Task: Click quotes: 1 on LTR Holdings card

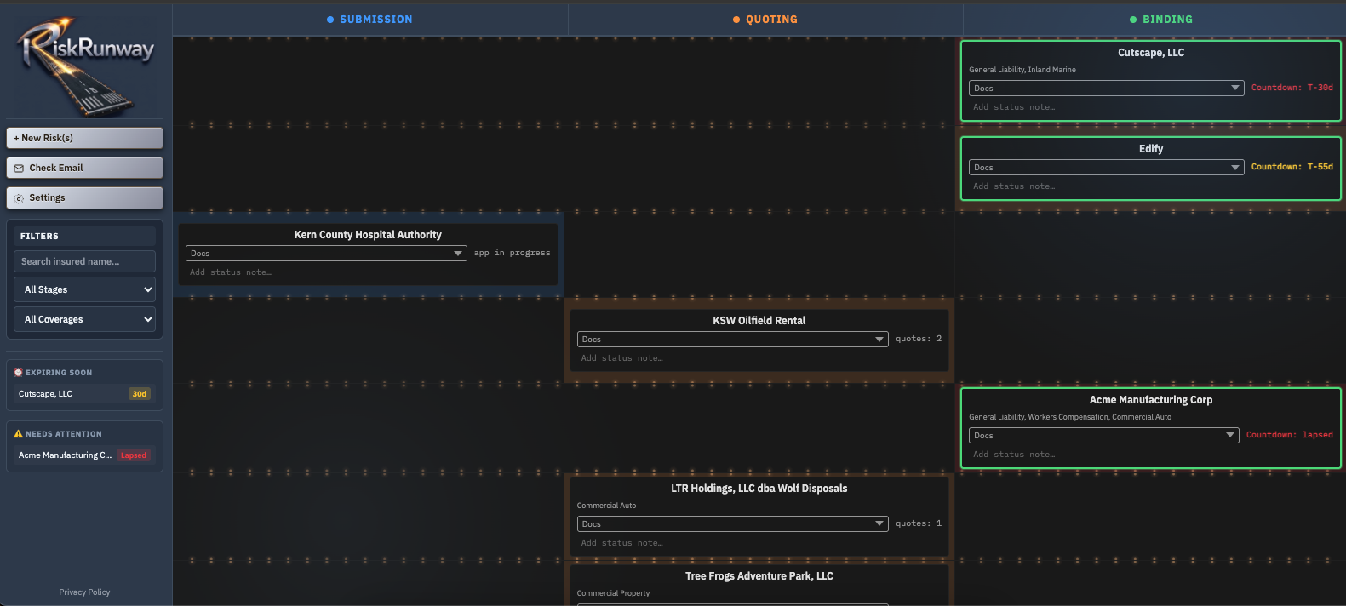Action: click(x=919, y=523)
